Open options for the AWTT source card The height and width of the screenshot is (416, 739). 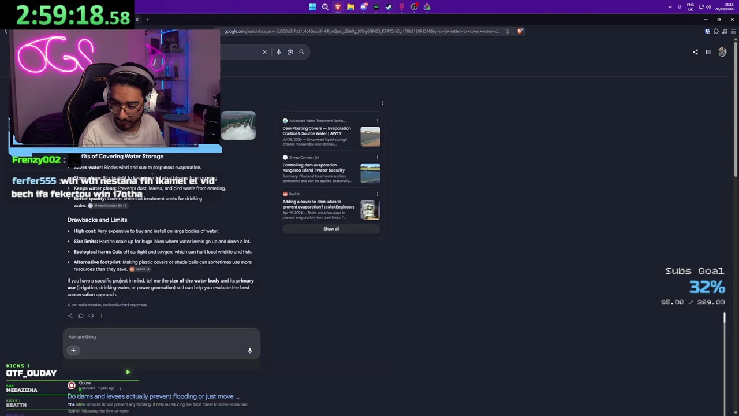[378, 121]
